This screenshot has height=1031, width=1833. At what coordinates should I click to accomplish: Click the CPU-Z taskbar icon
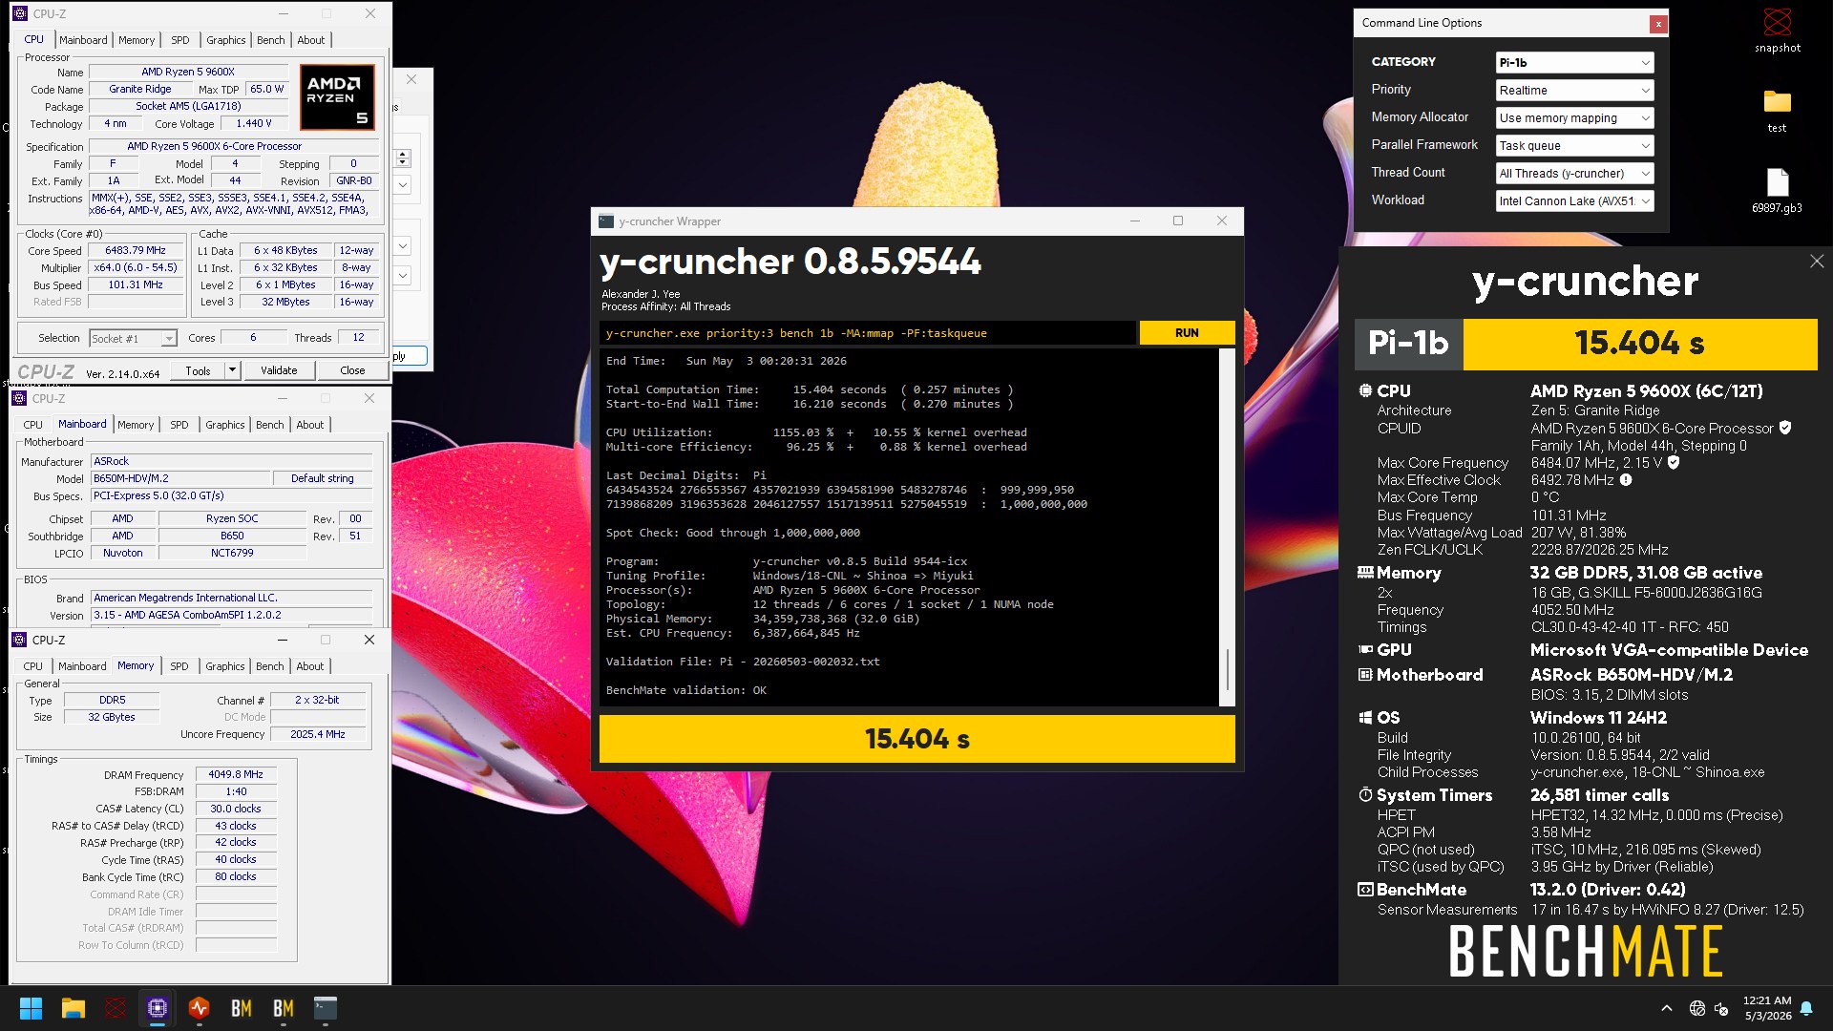(x=158, y=1008)
